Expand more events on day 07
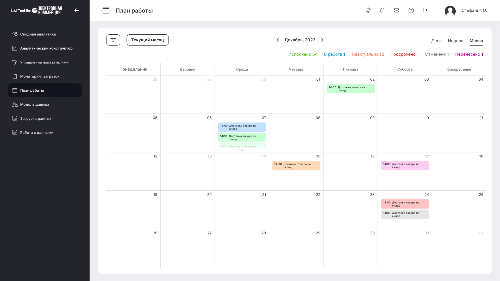 coord(242,150)
